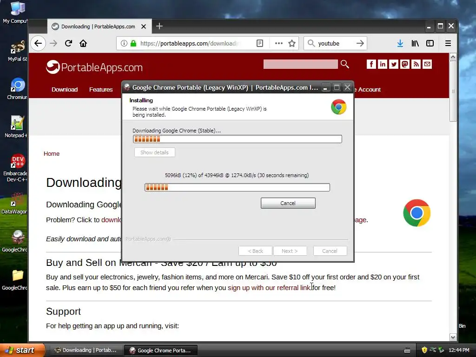Open the Account menu item
Viewport: 476px width, 357px height.
(x=369, y=90)
